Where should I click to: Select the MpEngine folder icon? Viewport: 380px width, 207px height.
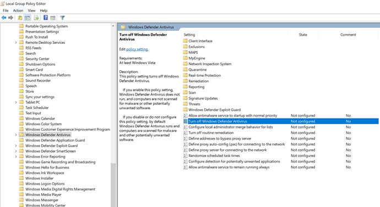point(186,58)
